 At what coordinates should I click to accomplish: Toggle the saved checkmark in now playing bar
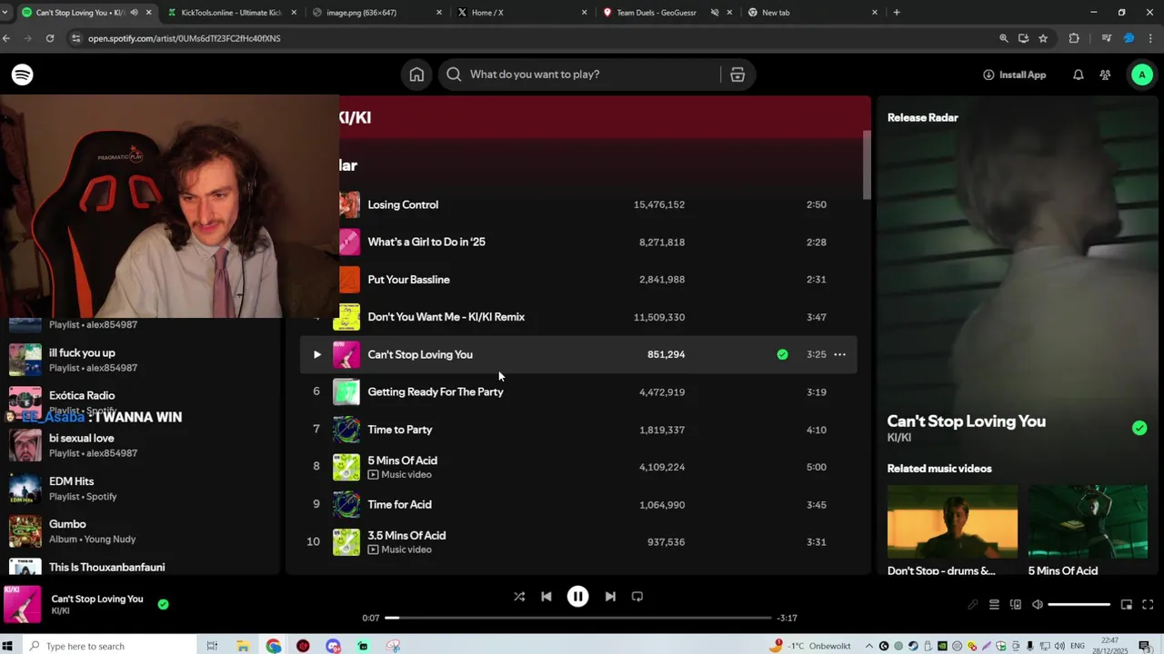[x=163, y=604]
